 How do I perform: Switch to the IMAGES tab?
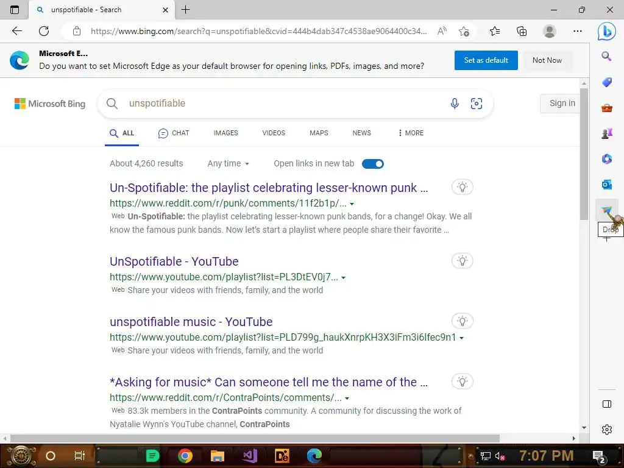(x=225, y=133)
